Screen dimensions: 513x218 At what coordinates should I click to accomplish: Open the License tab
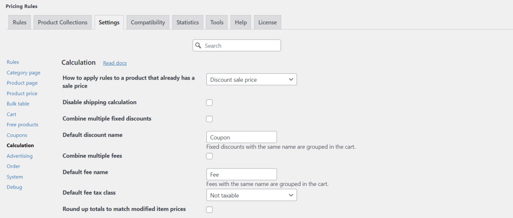point(268,22)
